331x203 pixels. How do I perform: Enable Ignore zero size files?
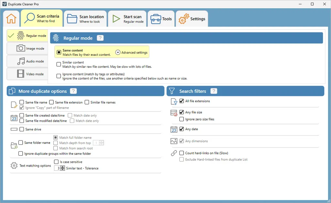[182, 119]
